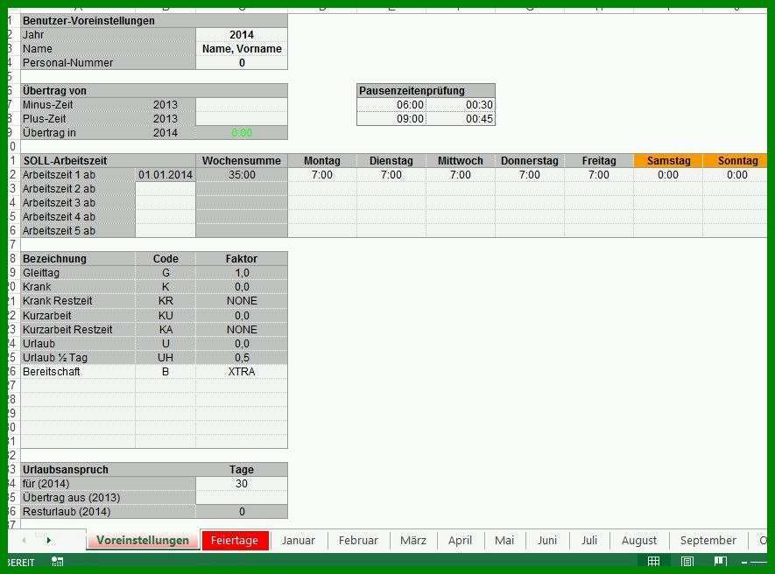Select the Gleittag factor 1,0 cell
This screenshot has height=574, width=775.
tap(242, 273)
